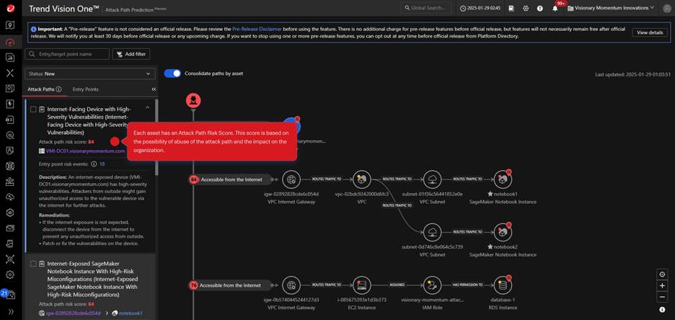Click the fit-to-screen graph control
The width and height of the screenshot is (675, 320).
point(662,274)
